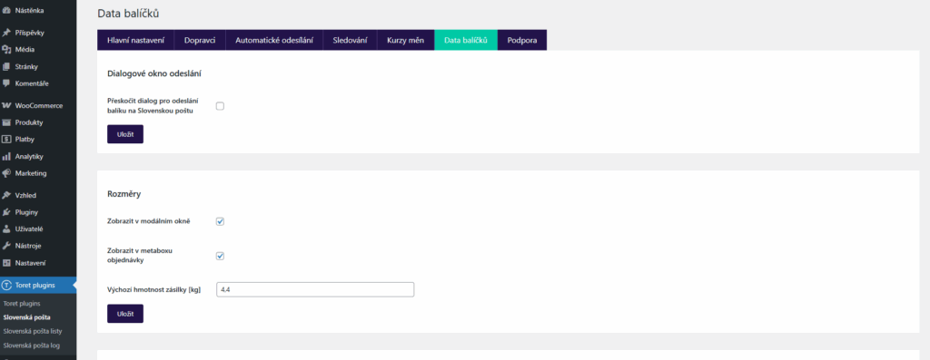Select the Automatické odesílání tab
The image size is (930, 360).
click(274, 40)
